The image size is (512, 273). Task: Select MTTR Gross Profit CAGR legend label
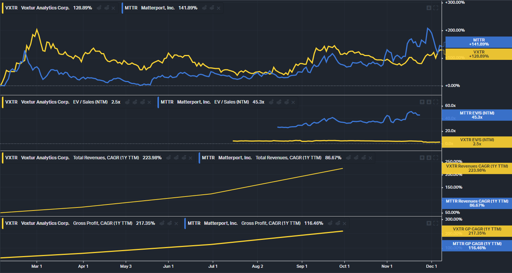coord(255,223)
